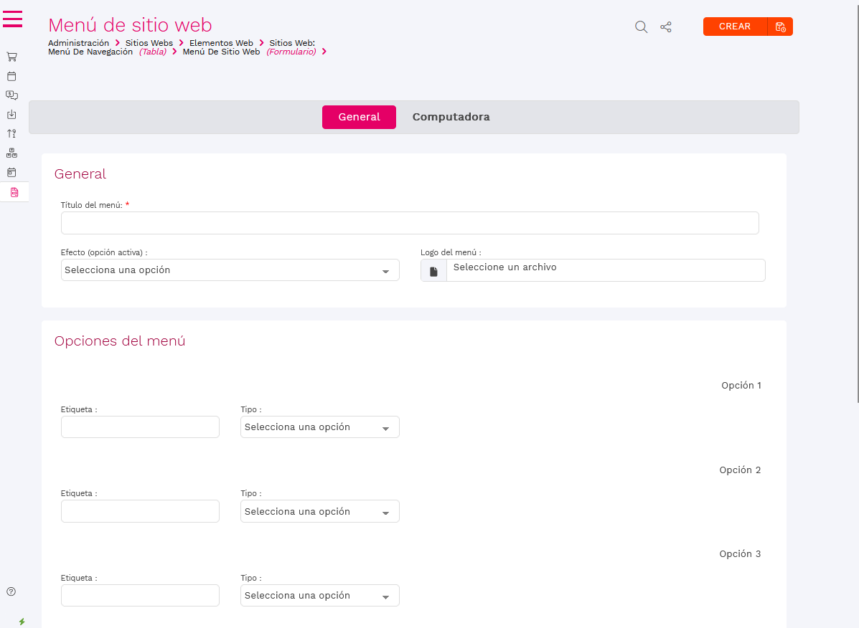Open the Tipo dropdown for Opción 1

(319, 427)
